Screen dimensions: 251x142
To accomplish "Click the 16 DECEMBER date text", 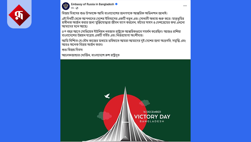I will click(x=152, y=112).
